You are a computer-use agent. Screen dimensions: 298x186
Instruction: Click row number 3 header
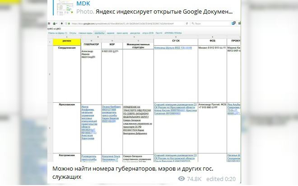coord(50,128)
